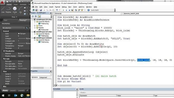This screenshot has width=174, height=98.
Task: Switch to Categorized tab in Properties window
Action: pyautogui.click(x=43, y=77)
